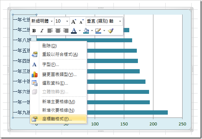202x139 pixels.
Task: Select 選取資料(E)... menu entry
Action: (x=58, y=83)
